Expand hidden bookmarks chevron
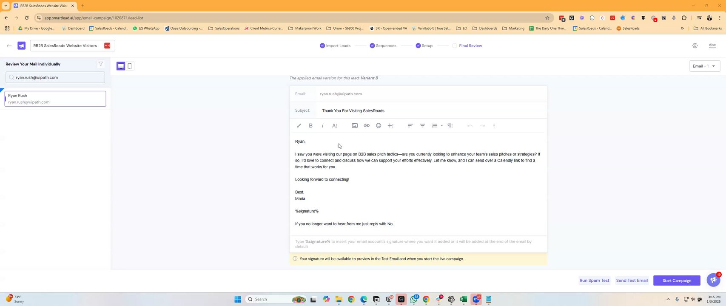The height and width of the screenshot is (306, 726). (682, 28)
